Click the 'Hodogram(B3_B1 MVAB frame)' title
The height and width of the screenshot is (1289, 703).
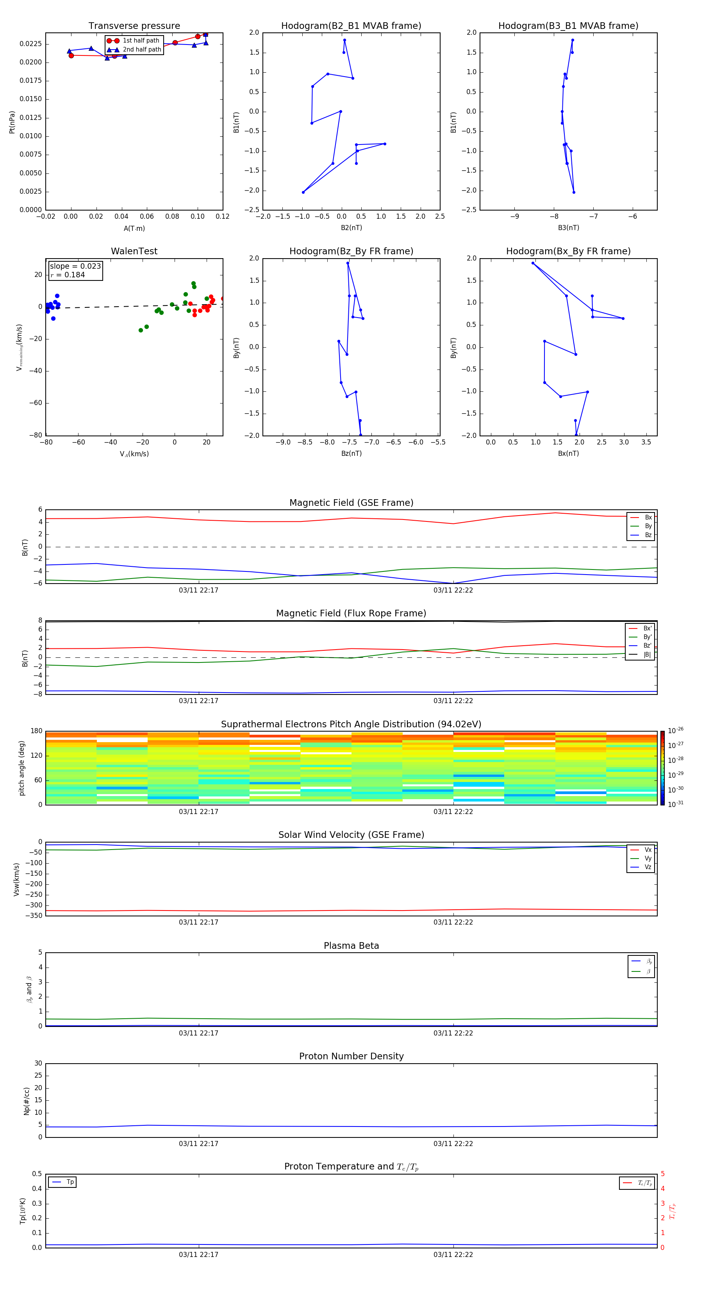click(568, 26)
